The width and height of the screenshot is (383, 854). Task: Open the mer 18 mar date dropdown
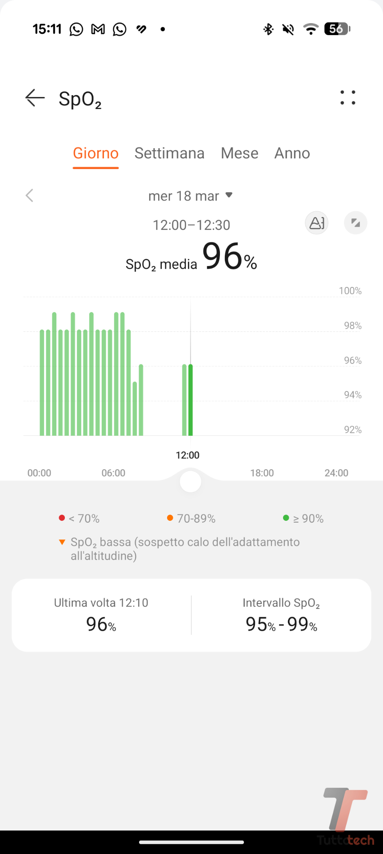pos(191,196)
